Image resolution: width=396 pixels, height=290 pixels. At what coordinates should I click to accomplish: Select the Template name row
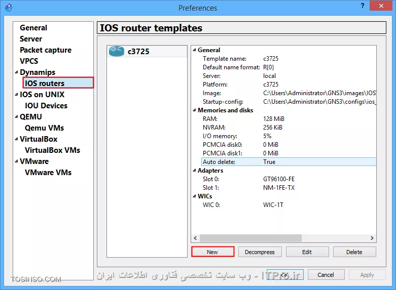[x=289, y=59]
